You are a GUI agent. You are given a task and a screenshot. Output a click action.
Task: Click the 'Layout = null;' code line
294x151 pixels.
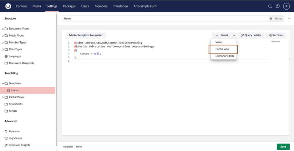click(x=91, y=53)
